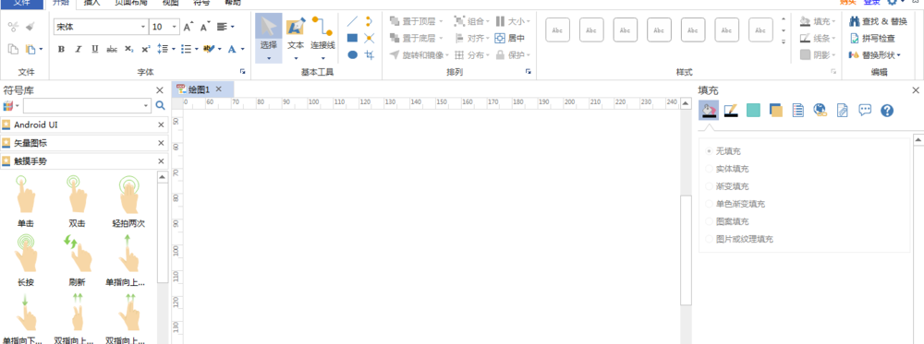The width and height of the screenshot is (924, 344).
Task: Close the 矢量图标 library
Action: point(161,143)
